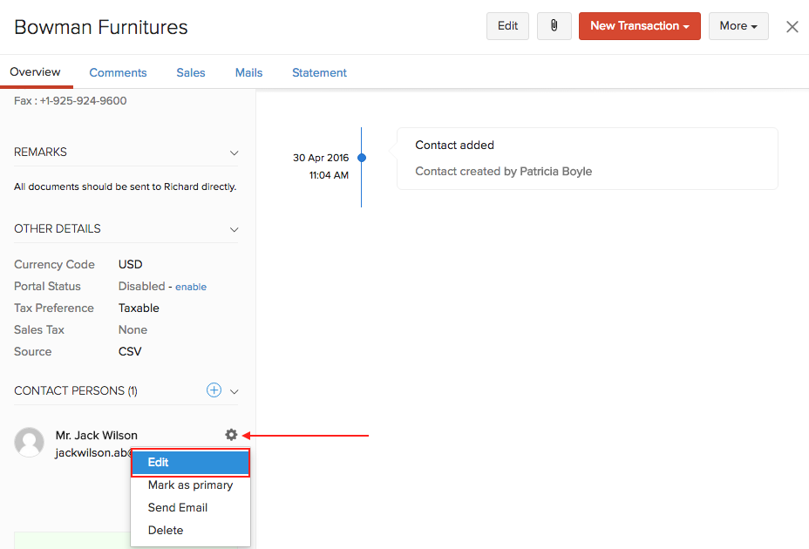Click the paperclip attachment icon
The image size is (809, 549).
tap(554, 26)
